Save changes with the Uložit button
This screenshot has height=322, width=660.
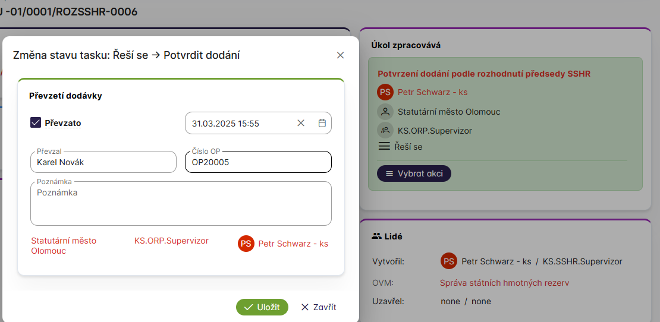pos(262,307)
